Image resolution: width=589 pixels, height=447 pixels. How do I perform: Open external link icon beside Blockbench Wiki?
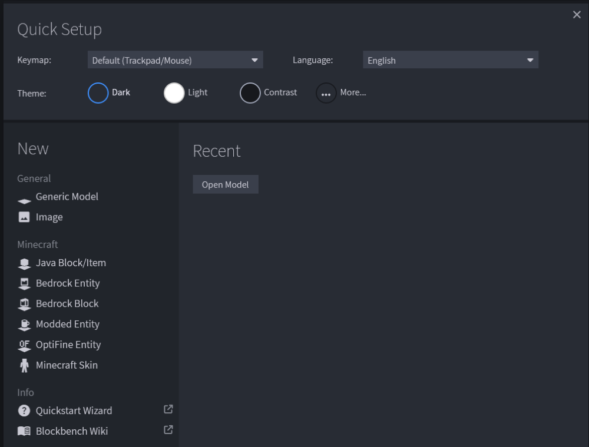(168, 430)
